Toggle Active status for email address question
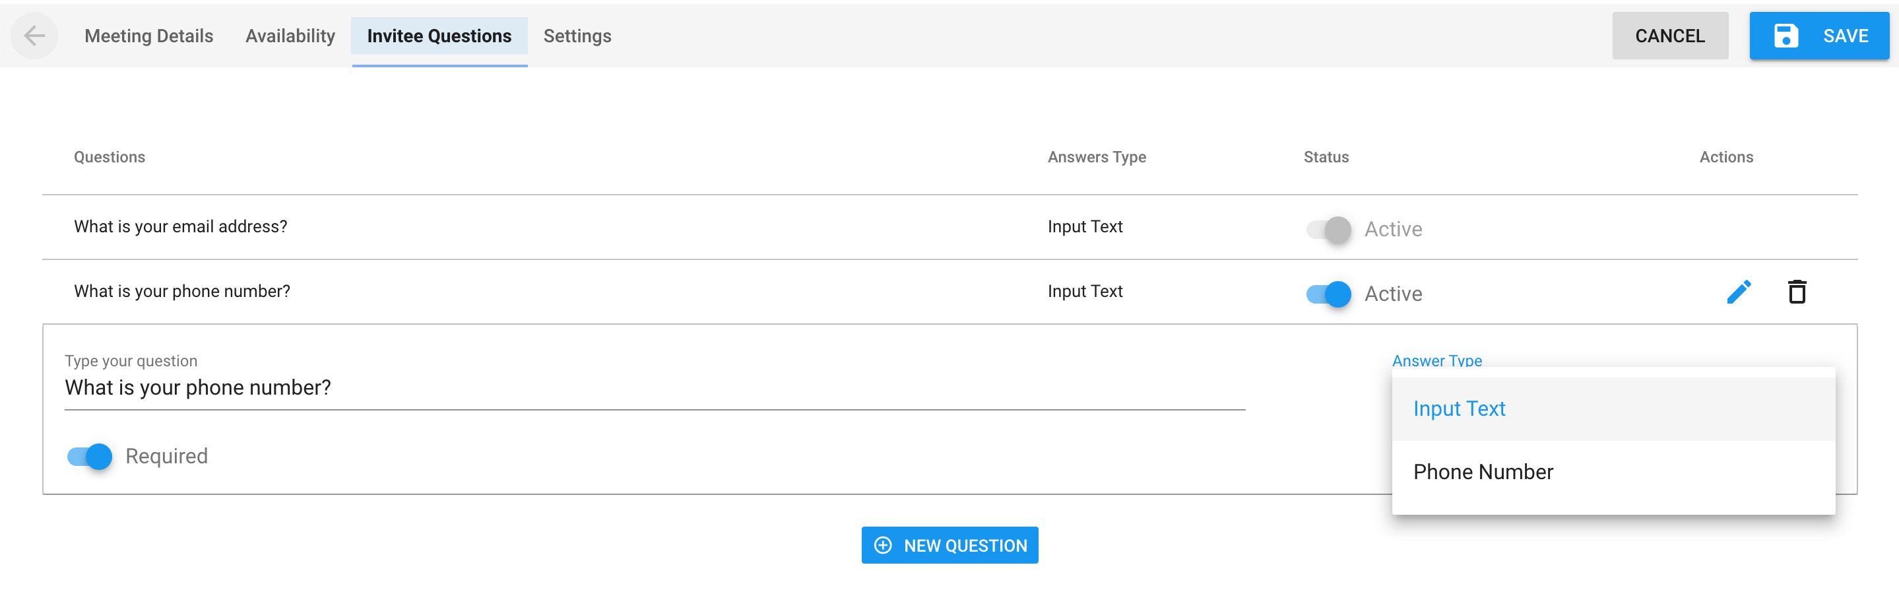The image size is (1899, 590). coord(1328,230)
